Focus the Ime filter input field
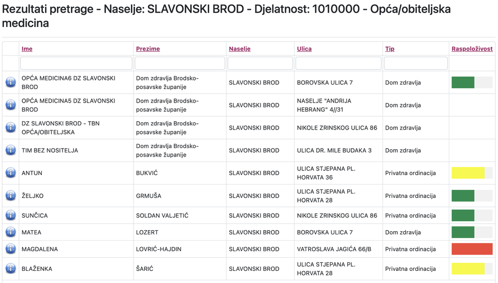 [76, 63]
